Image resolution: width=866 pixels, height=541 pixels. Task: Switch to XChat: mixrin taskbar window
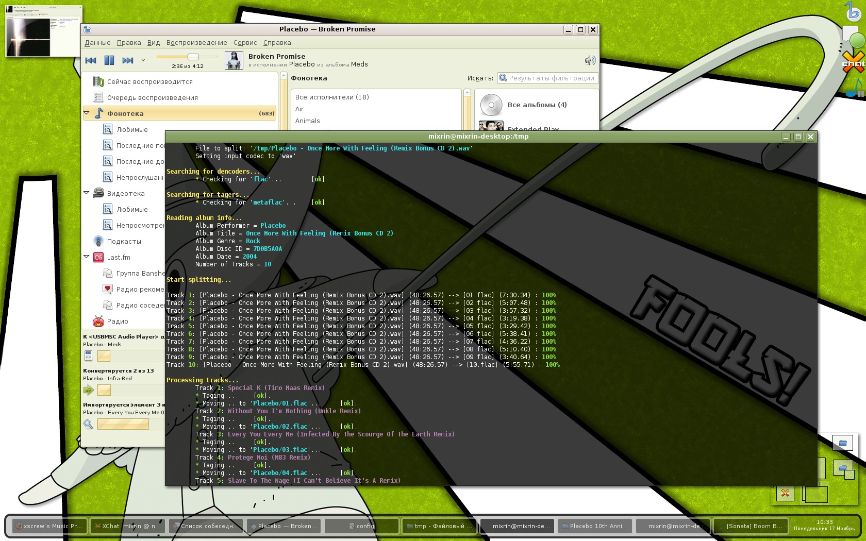[x=127, y=526]
